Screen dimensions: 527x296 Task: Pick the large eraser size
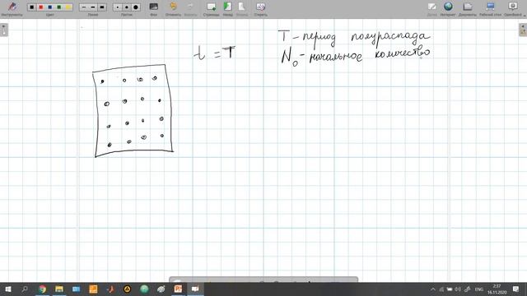[136, 7]
